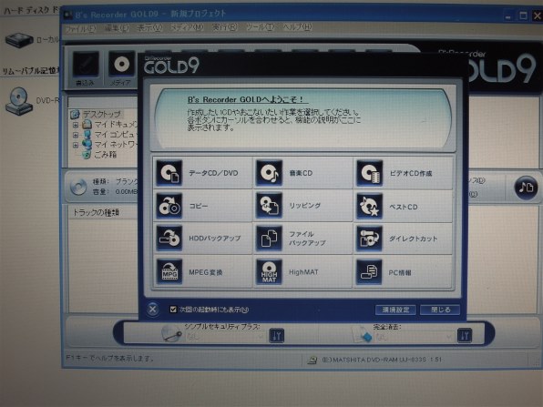Uncheck 次回の起動時にも表示 checkbox
The image size is (543, 407).
coord(173,310)
